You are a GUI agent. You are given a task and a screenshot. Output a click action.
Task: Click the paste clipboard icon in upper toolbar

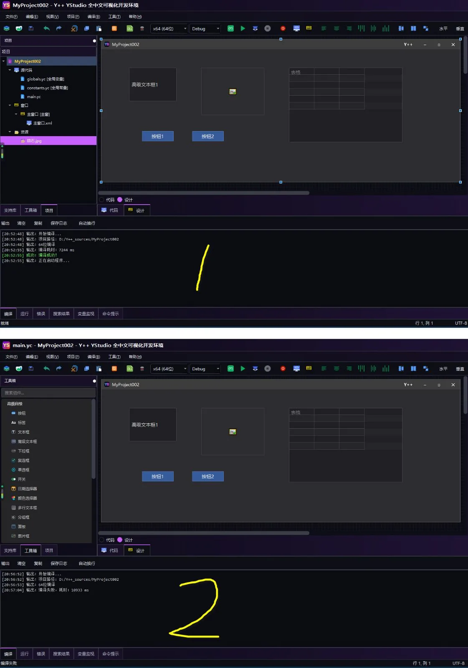point(99,28)
